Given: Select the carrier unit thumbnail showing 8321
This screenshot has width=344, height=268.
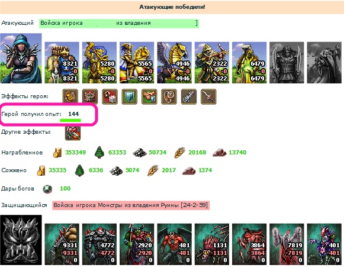Looking at the screenshot, I should pos(62,63).
